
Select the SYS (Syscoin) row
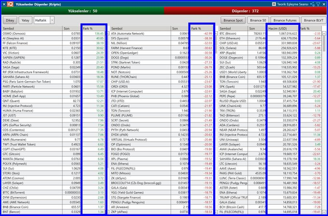(162, 38)
